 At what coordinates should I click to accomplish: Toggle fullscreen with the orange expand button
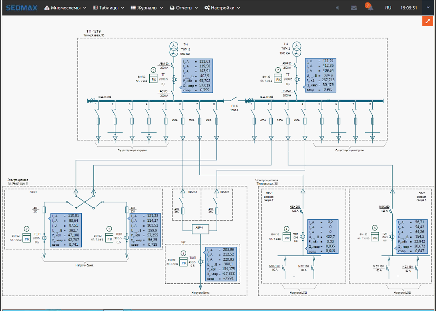pos(428,21)
